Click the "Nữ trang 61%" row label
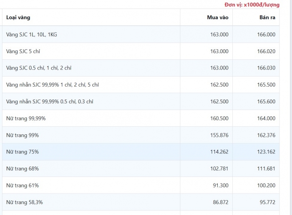The image size is (292, 215). (x=23, y=185)
